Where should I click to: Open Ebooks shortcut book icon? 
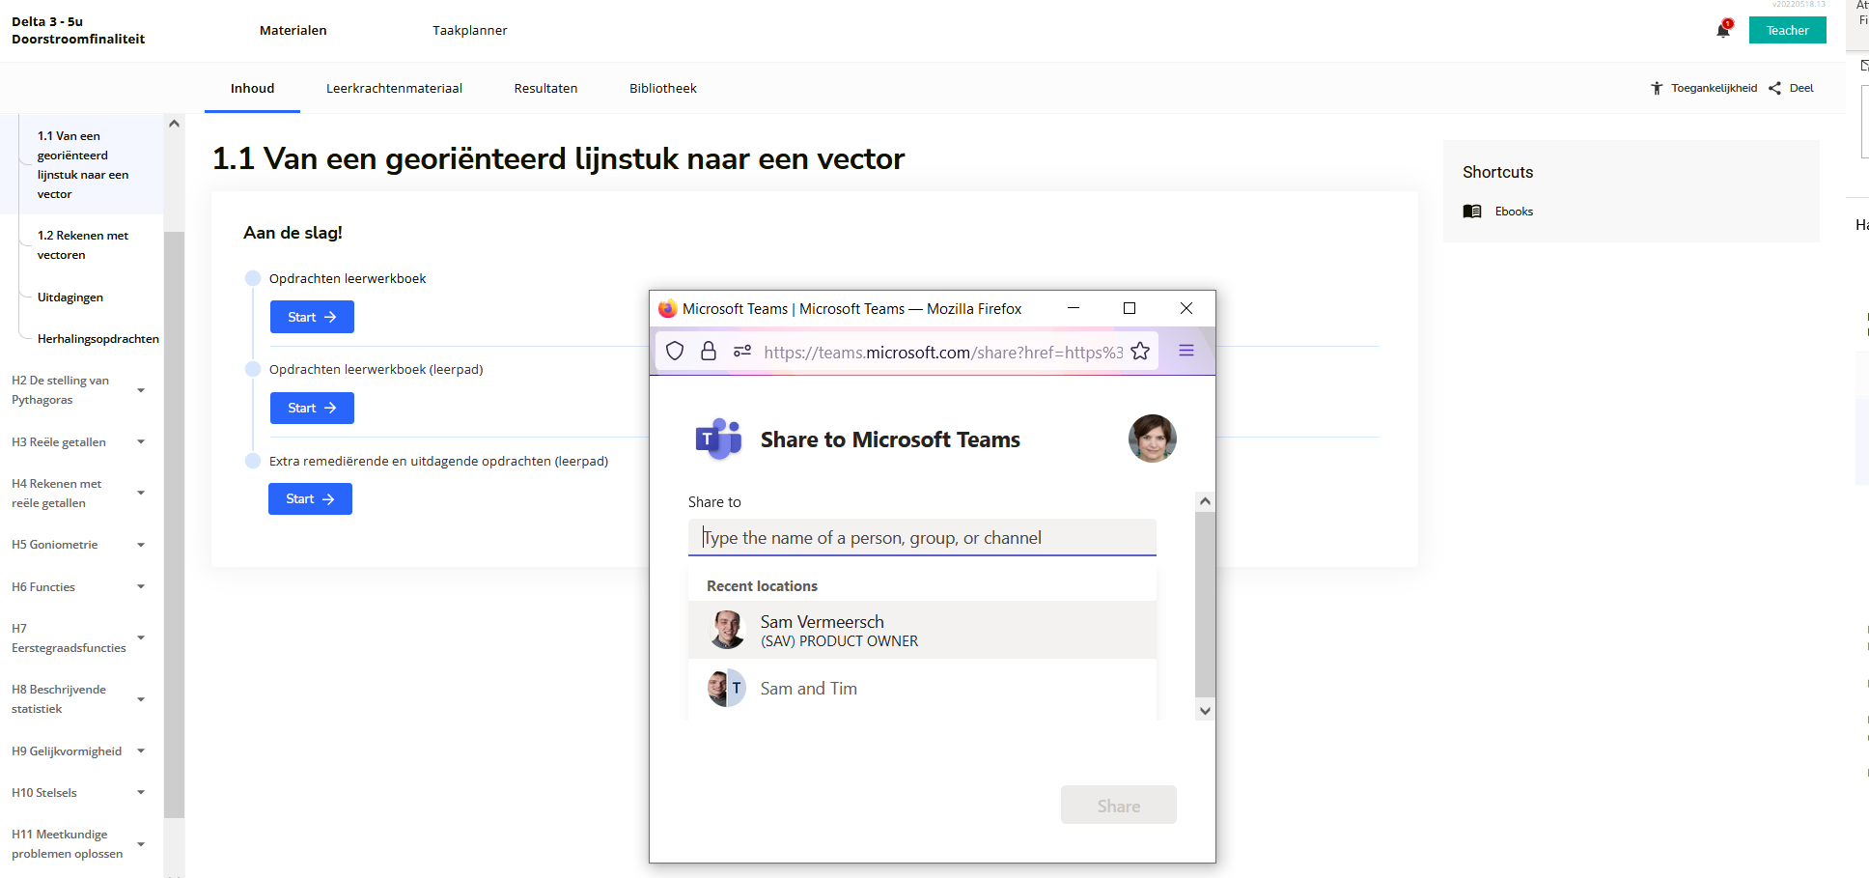click(1472, 212)
